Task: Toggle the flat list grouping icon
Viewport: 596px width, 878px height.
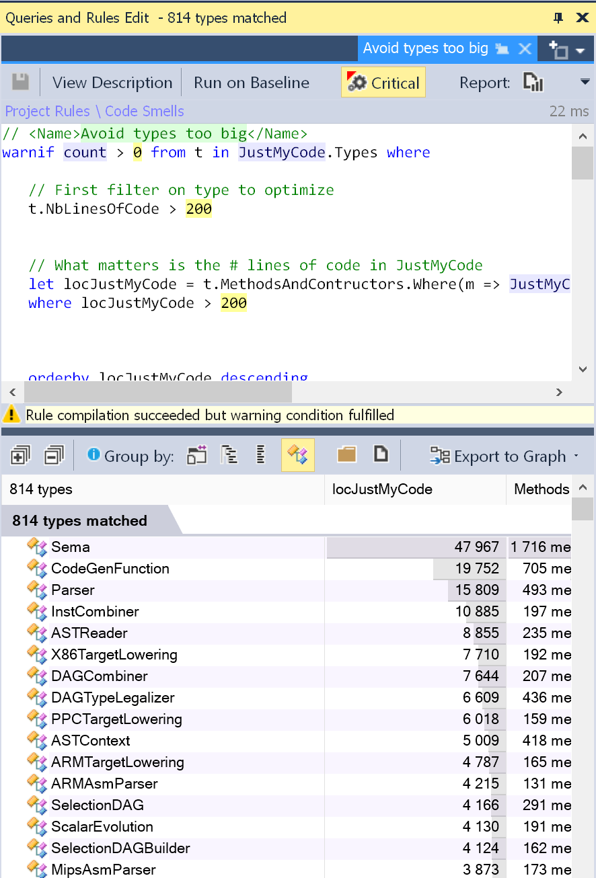Action: (260, 455)
